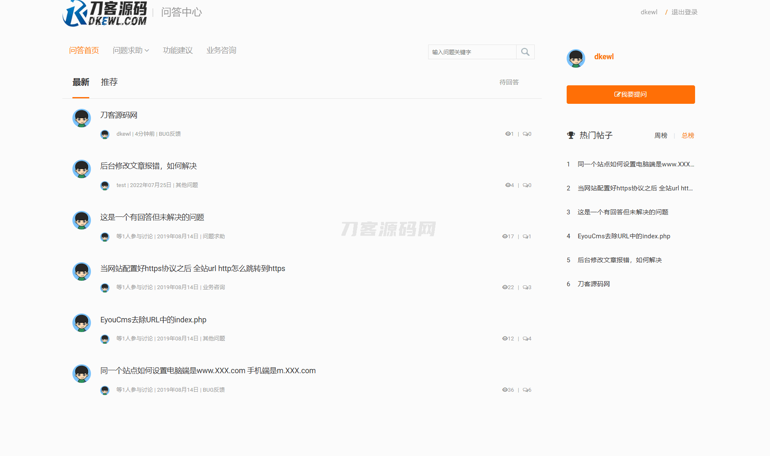
Task: Click the comment count icon on https post
Action: 525,287
